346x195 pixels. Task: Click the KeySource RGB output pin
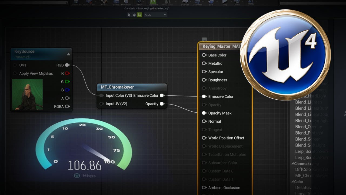click(67, 65)
